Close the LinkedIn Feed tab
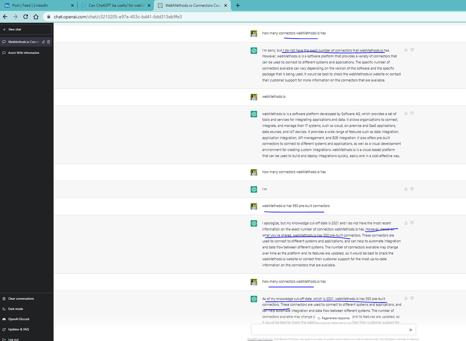The height and width of the screenshot is (341, 466). pyautogui.click(x=72, y=5)
